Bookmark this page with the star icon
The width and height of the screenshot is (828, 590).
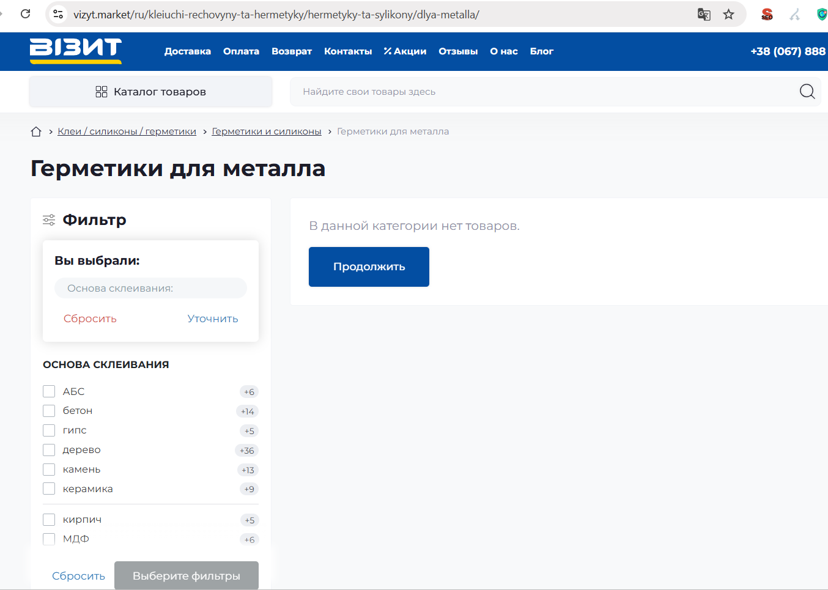click(728, 14)
